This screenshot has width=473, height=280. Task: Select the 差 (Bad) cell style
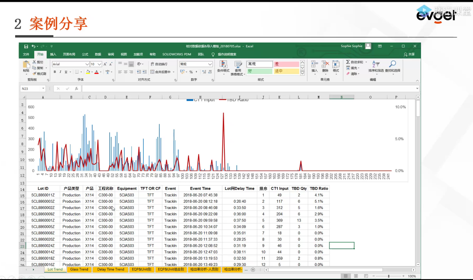tap(286, 64)
